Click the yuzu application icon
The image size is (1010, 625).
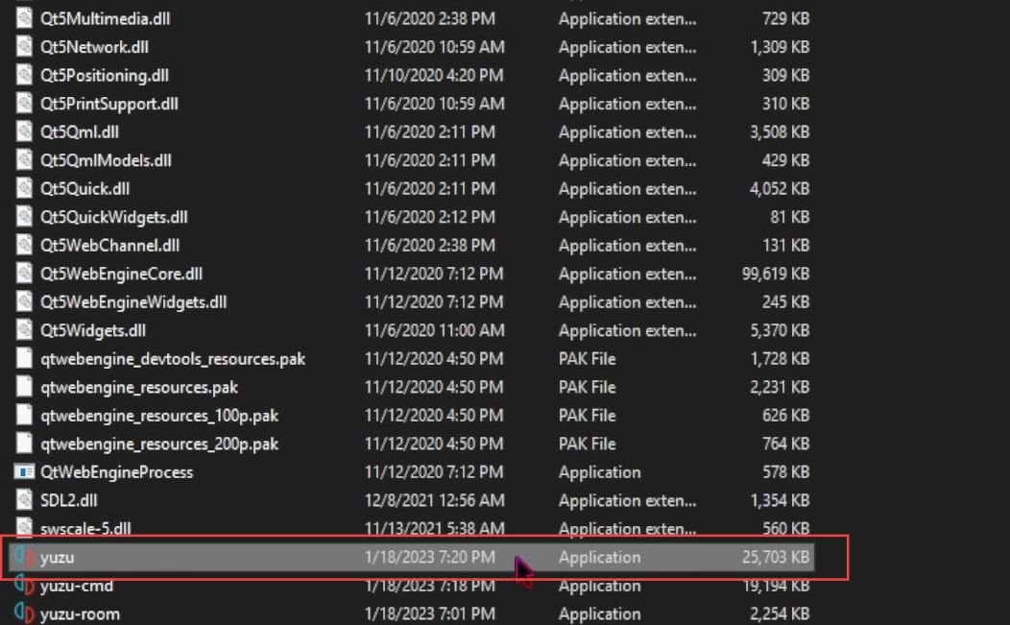tap(24, 557)
